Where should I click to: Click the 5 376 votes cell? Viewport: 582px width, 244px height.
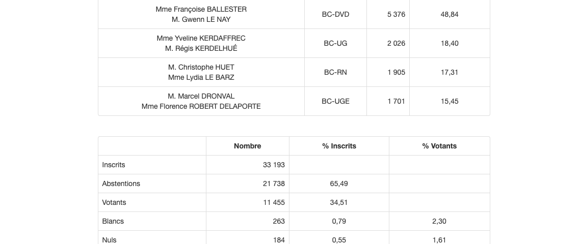tap(396, 14)
